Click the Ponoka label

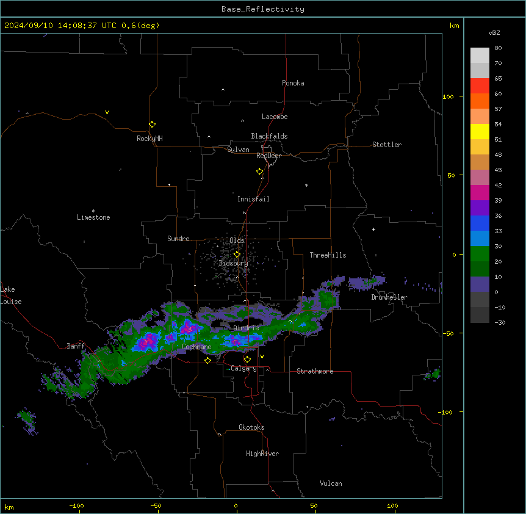point(293,83)
